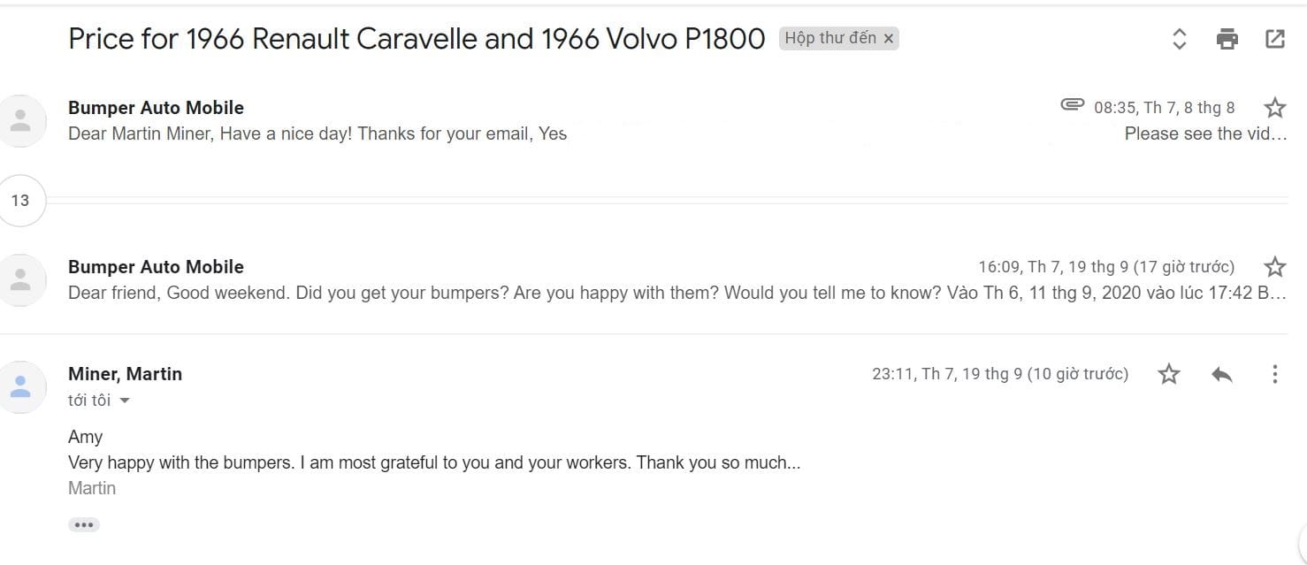Screen dimensions: 1307x565
Task: Click Martin Miner's avatar icon
Action: coord(20,386)
